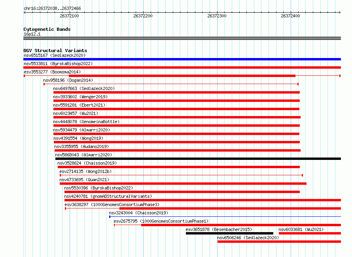Image resolution: width=352 pixels, height=257 pixels.
Task: Click ruler position 26372100
Action: click(x=69, y=16)
